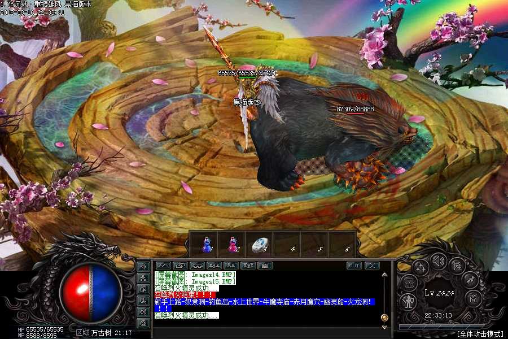
Task: Toggle the Q chat side icon
Action: click(143, 301)
